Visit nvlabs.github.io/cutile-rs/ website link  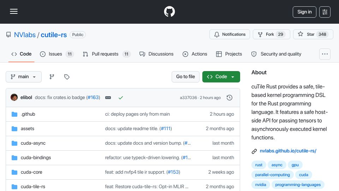pos(288,151)
